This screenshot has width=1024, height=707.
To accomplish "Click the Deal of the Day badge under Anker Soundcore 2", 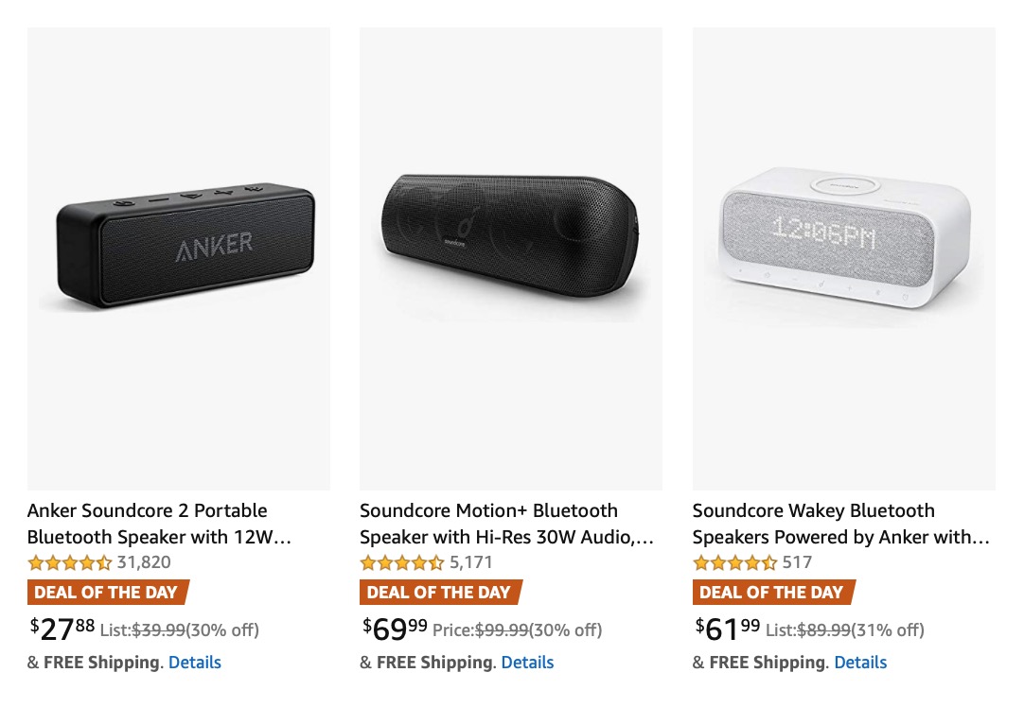I will pos(107,593).
